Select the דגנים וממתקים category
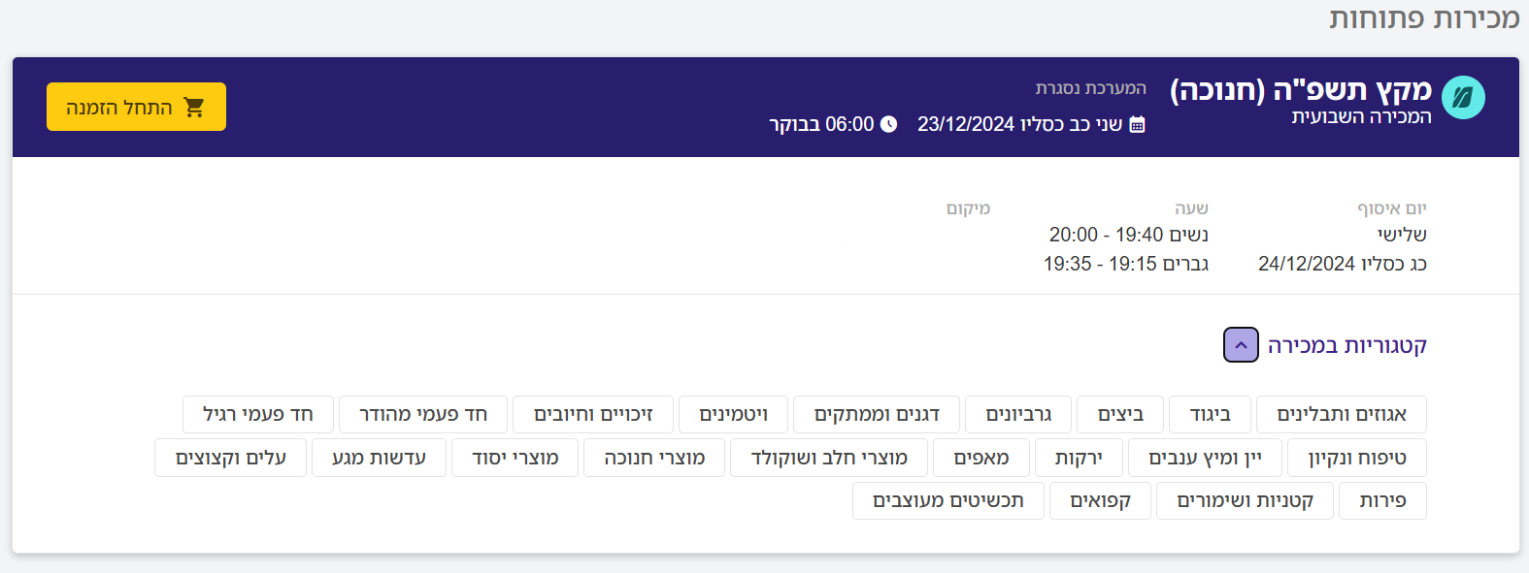This screenshot has height=573, width=1529. tap(877, 414)
